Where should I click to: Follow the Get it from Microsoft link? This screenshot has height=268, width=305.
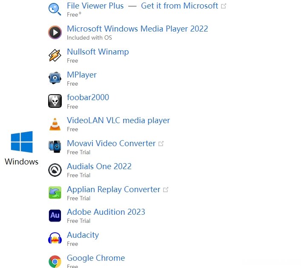coord(179,6)
